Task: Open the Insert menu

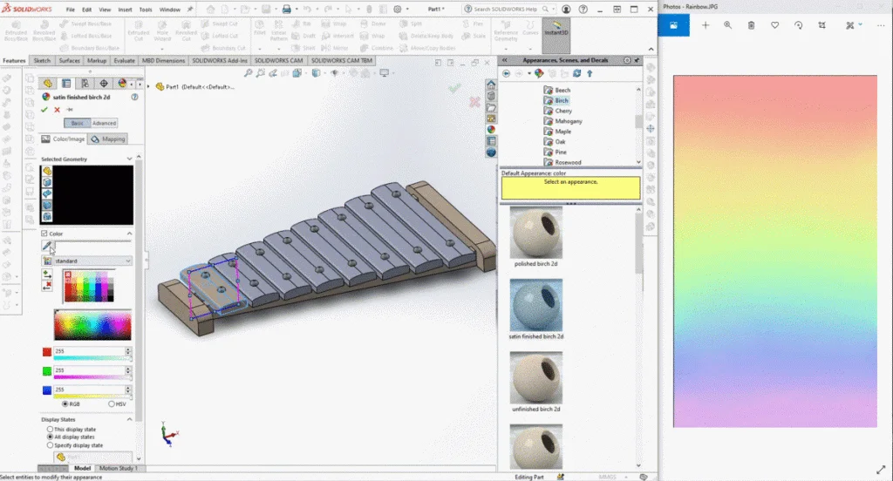Action: pos(123,9)
